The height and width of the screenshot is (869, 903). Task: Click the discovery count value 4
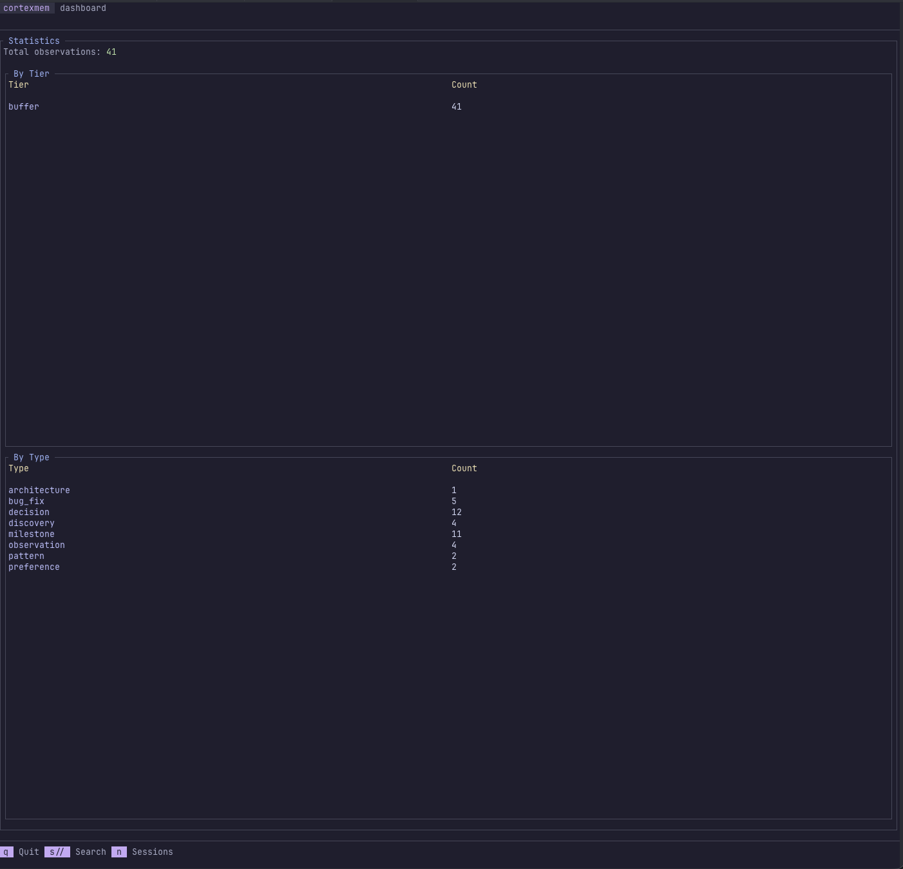pos(454,523)
